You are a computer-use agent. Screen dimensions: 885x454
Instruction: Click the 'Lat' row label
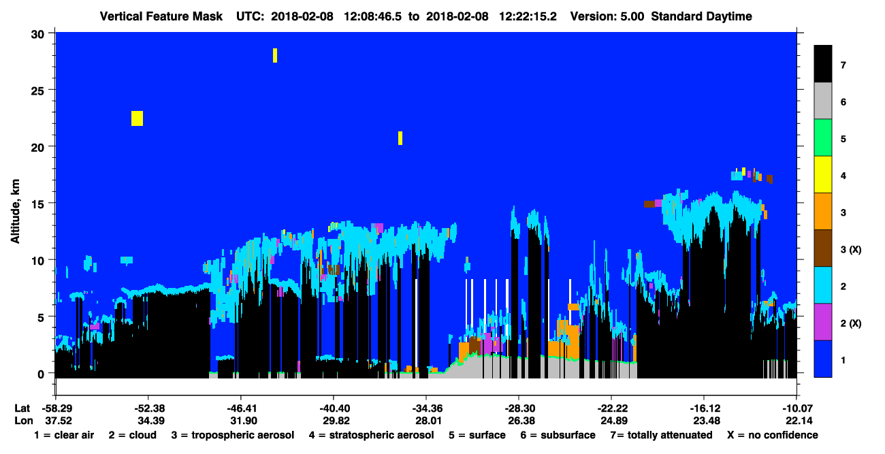point(22,408)
